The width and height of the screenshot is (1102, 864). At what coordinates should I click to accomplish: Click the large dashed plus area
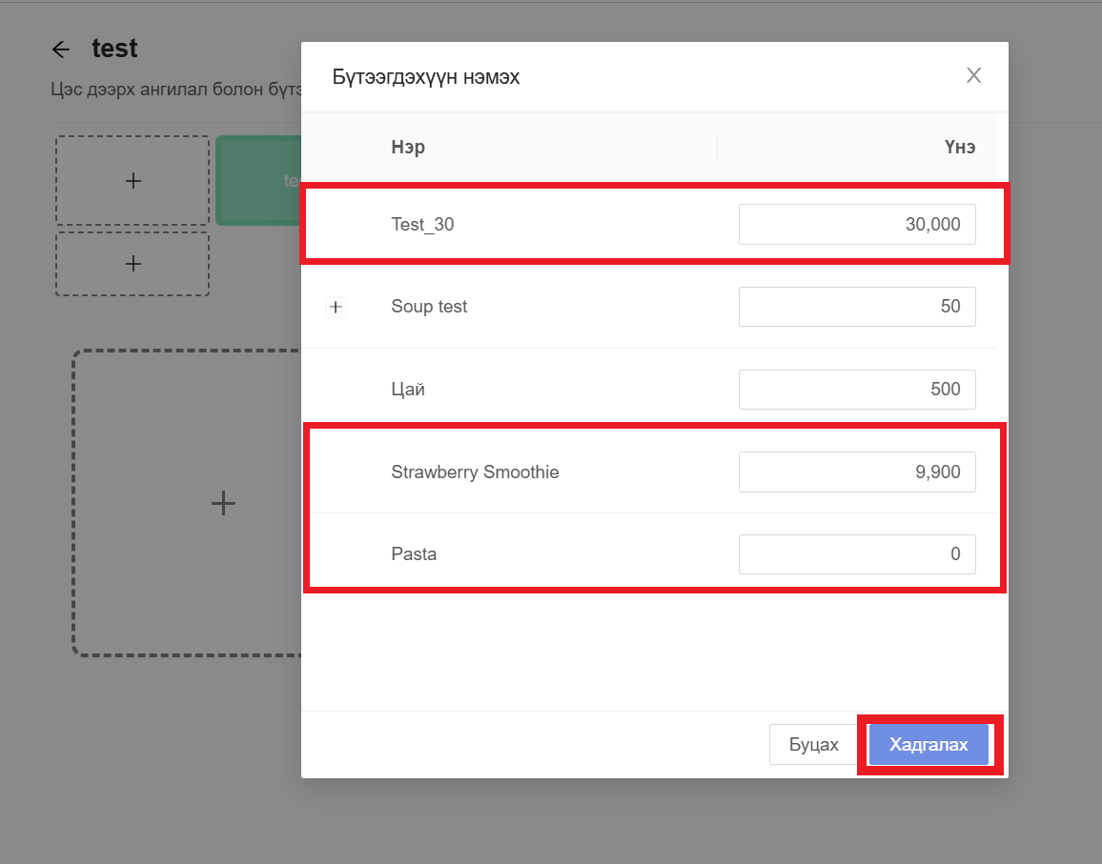tap(222, 503)
